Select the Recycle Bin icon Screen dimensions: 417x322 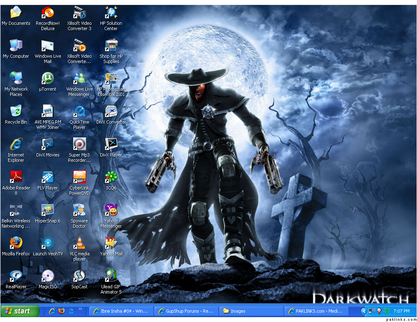16,111
